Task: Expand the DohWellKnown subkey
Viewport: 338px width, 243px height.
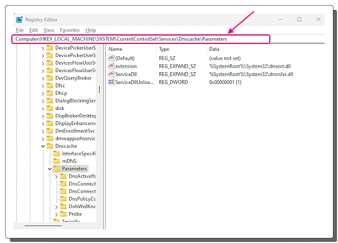Action: [x=56, y=207]
